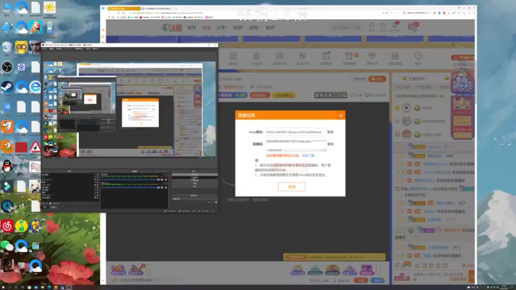Click the magnifier search icon in Douyu header

[x=358, y=28]
